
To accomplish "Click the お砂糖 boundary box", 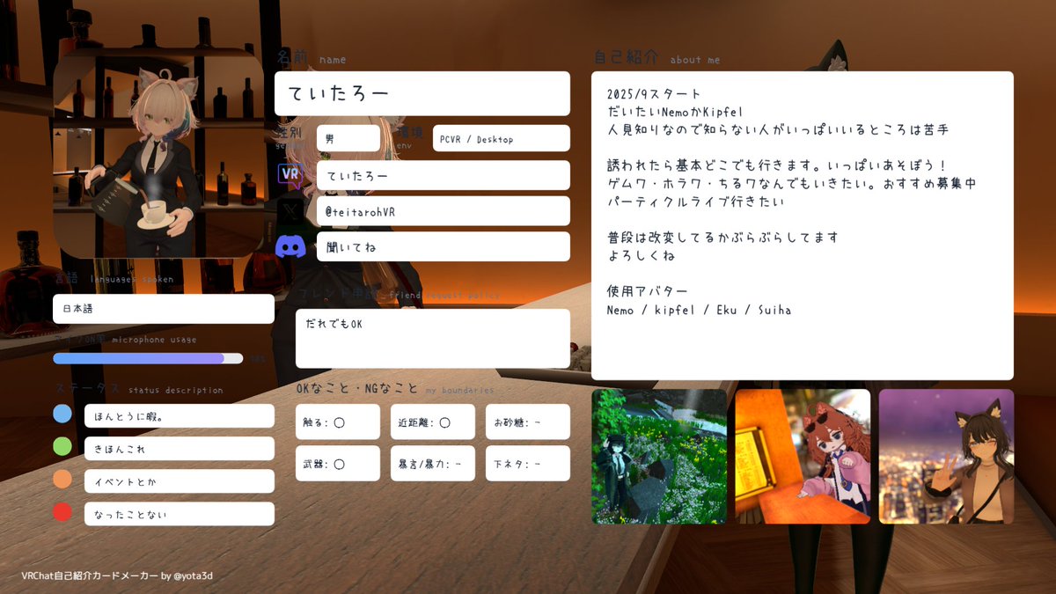I will [x=528, y=422].
